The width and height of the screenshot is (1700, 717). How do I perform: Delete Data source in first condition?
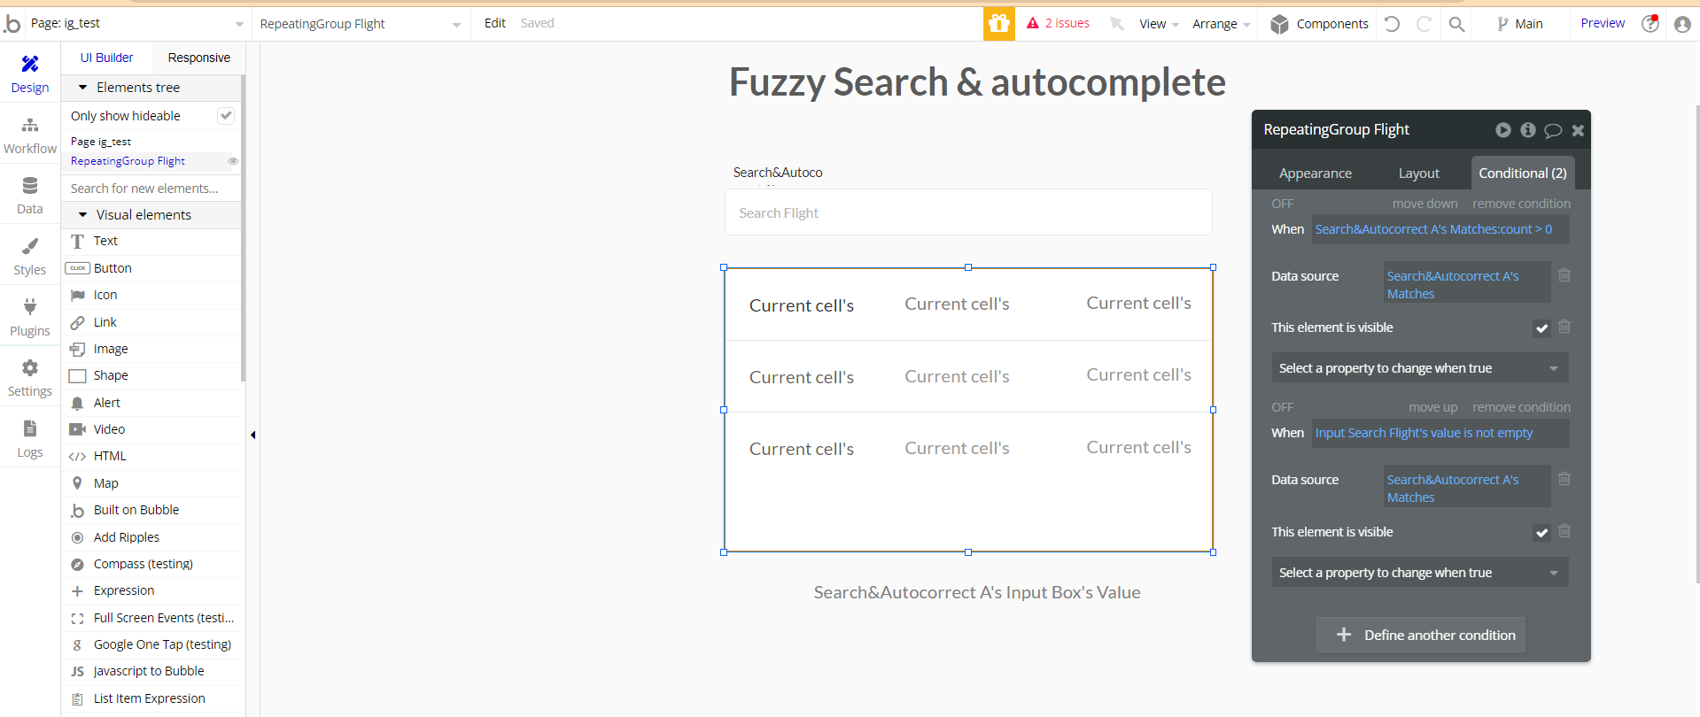1564,275
